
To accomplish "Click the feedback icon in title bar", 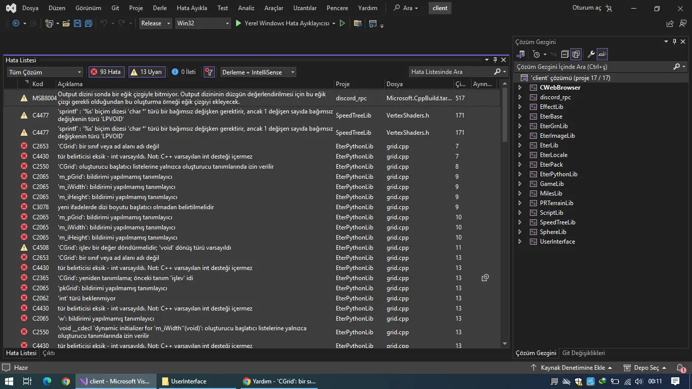I will (x=683, y=23).
